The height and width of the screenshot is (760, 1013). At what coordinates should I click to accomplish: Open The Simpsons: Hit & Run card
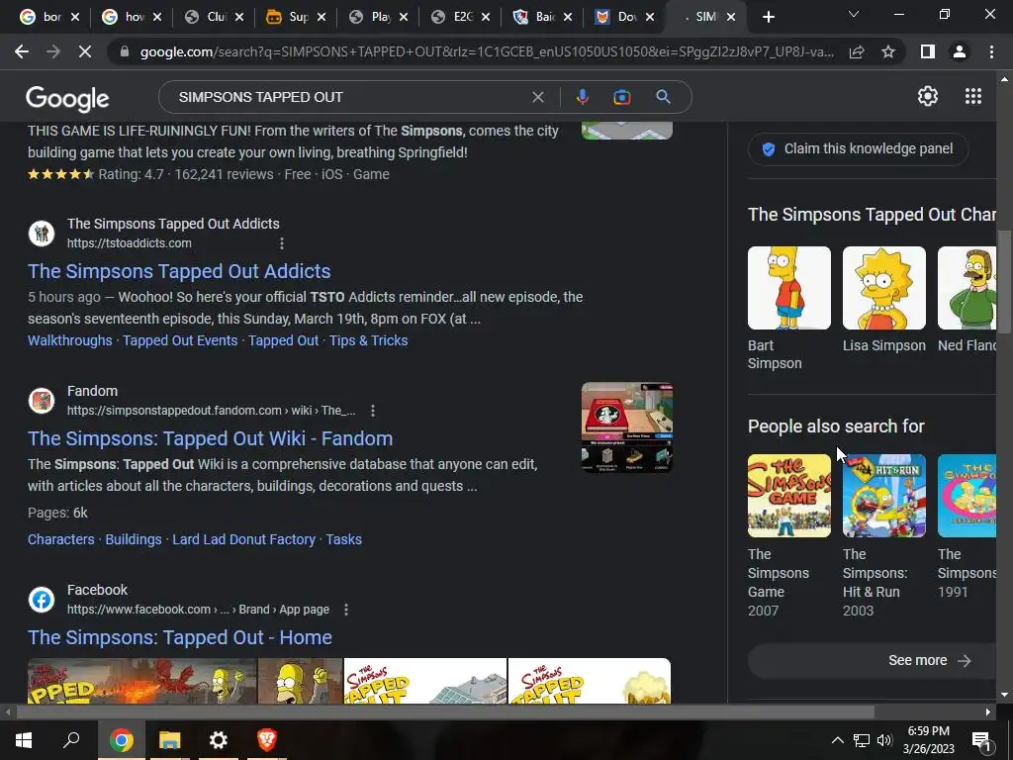(x=883, y=536)
